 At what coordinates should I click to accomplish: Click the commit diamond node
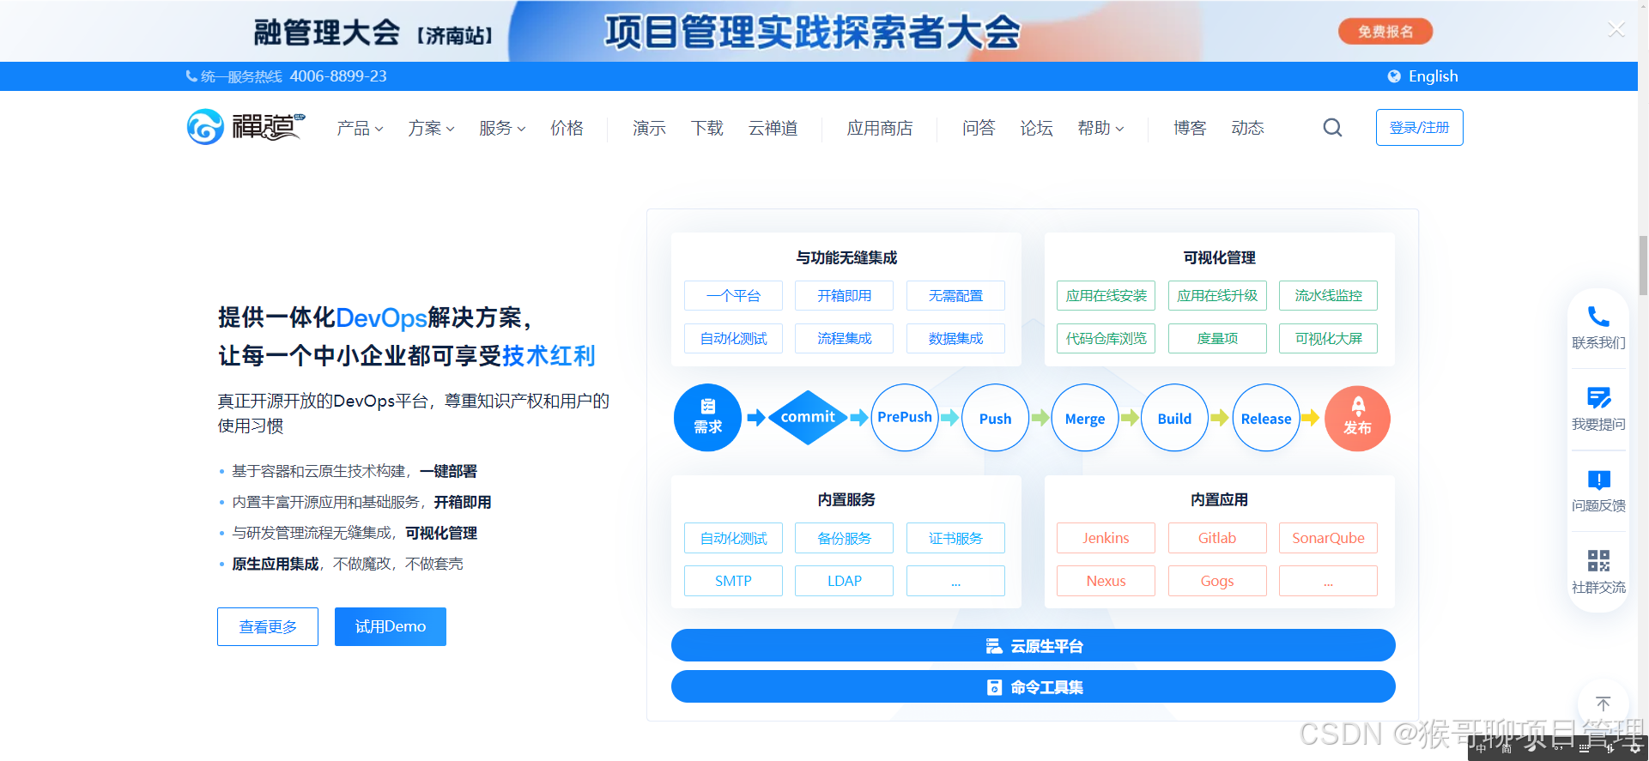808,418
